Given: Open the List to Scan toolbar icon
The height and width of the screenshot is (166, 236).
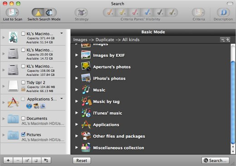Looking at the screenshot, I should 12,12.
